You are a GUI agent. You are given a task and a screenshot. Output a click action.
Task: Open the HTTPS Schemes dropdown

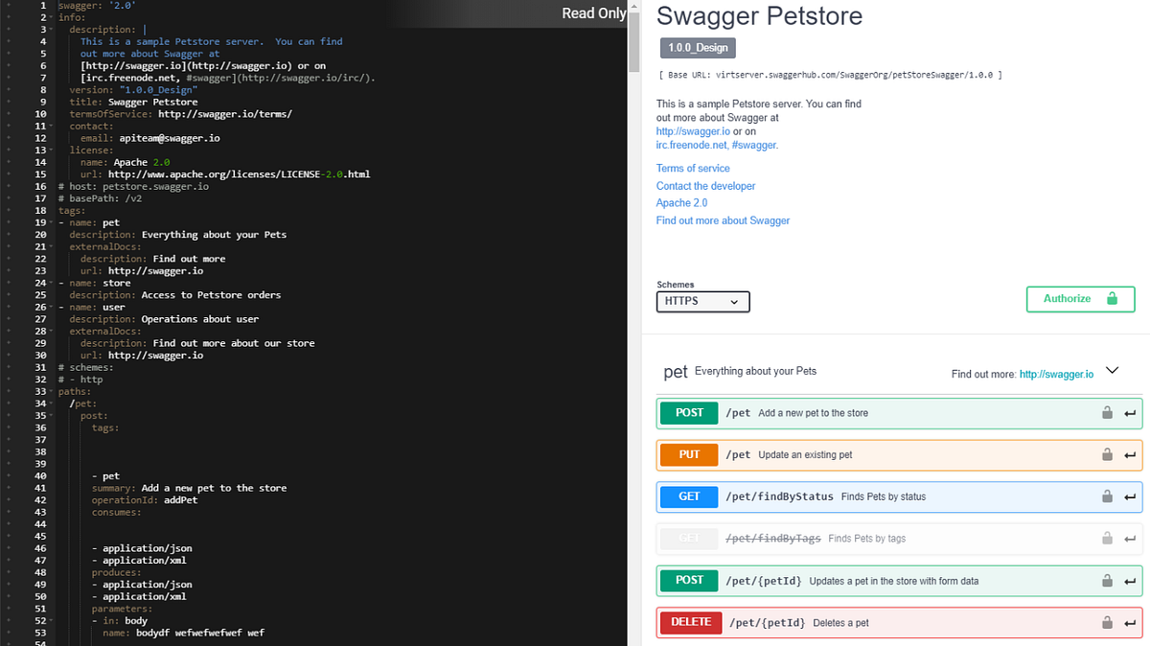702,300
